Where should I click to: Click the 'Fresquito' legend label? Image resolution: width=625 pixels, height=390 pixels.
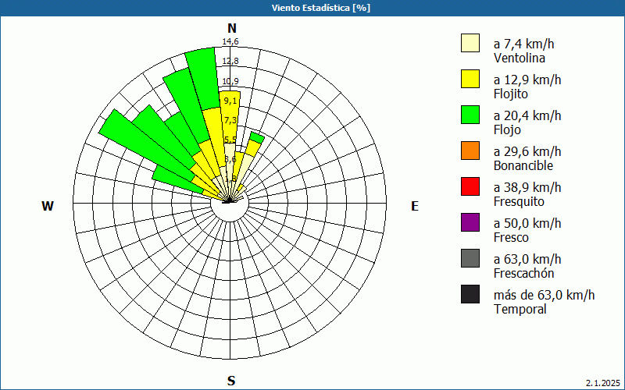pyautogui.click(x=519, y=202)
